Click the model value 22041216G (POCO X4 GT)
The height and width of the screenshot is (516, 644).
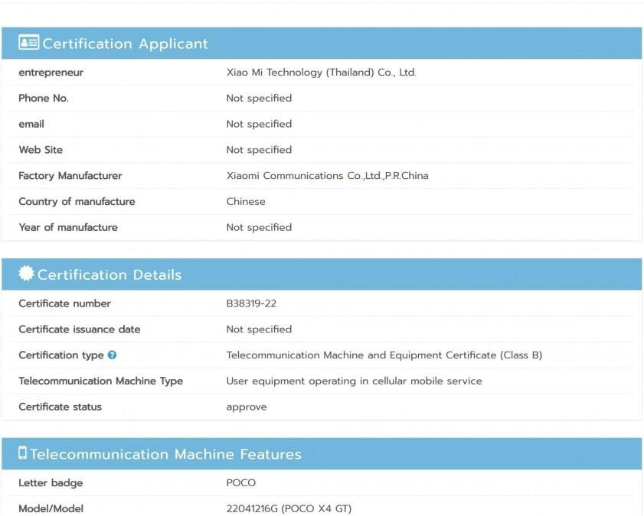(x=289, y=508)
